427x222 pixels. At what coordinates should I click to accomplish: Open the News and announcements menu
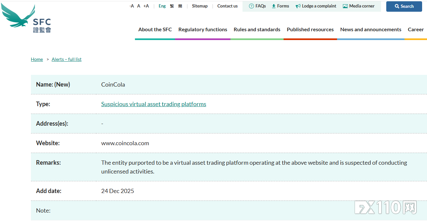coord(371,30)
